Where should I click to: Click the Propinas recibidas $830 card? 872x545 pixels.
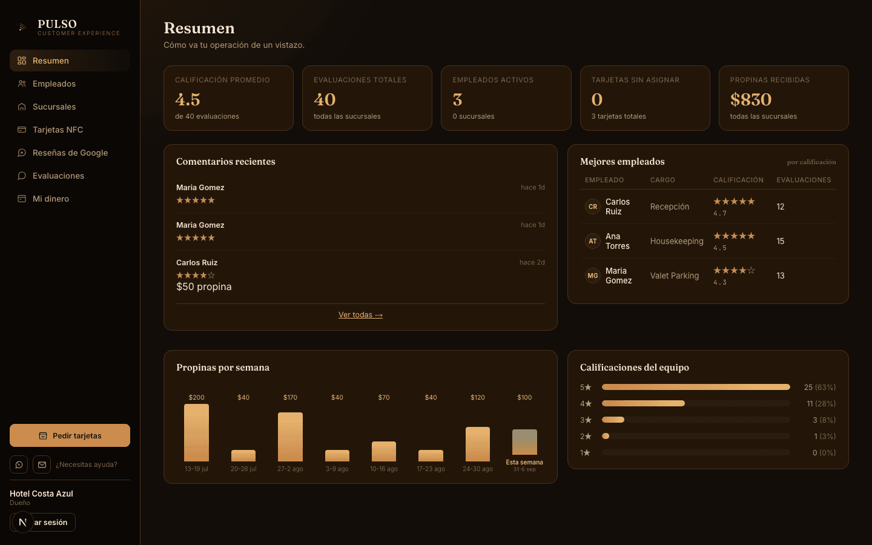(x=784, y=98)
